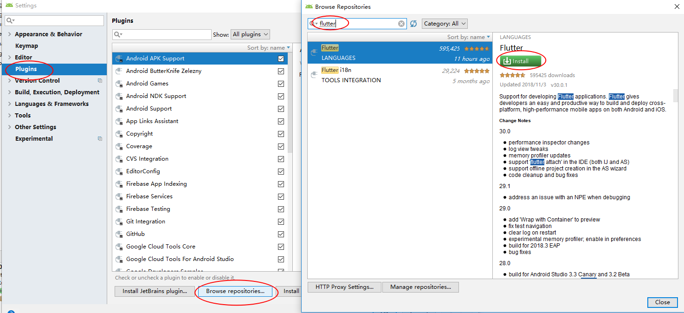Click the green Install button for Flutter

point(521,61)
